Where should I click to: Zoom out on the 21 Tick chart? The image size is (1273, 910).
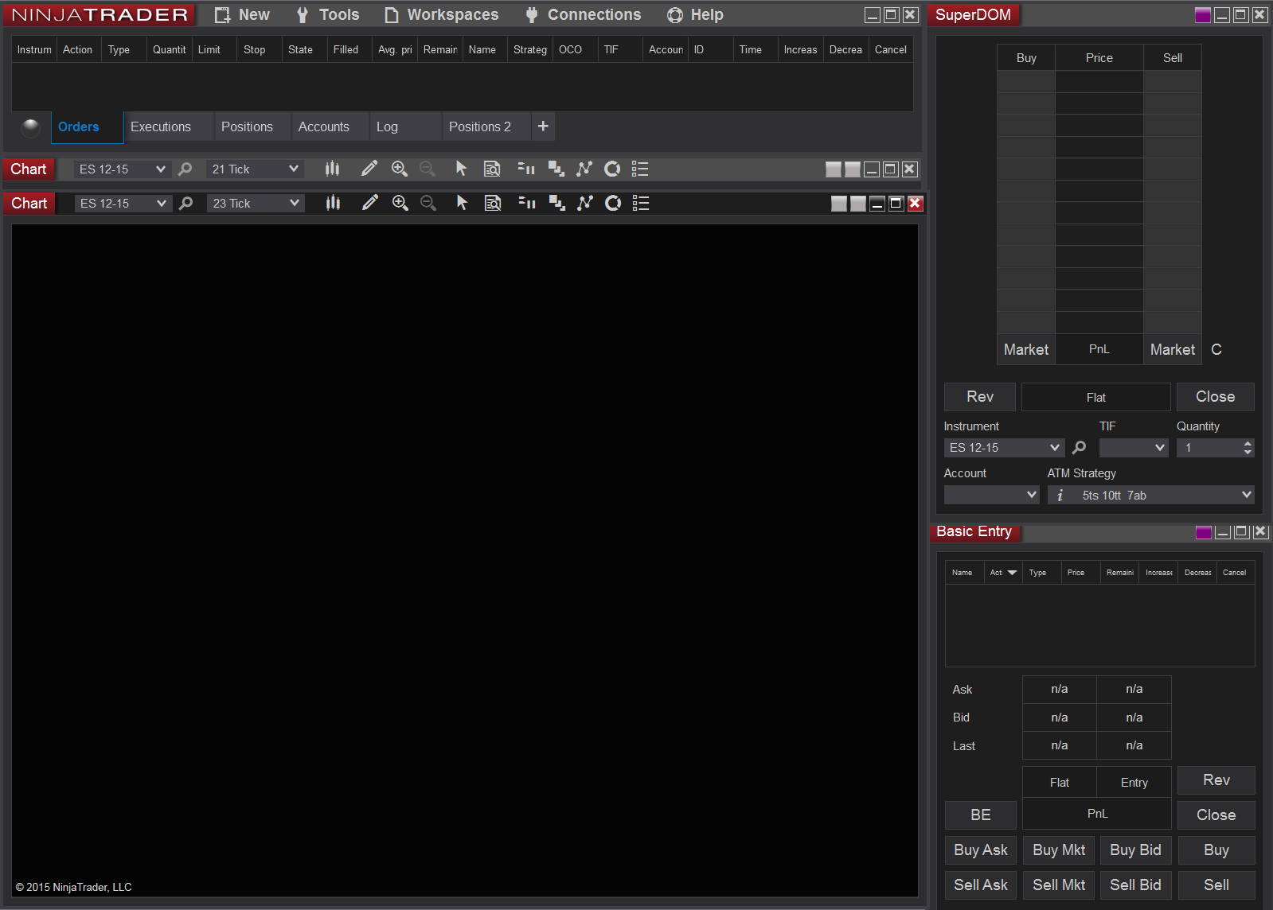[428, 169]
